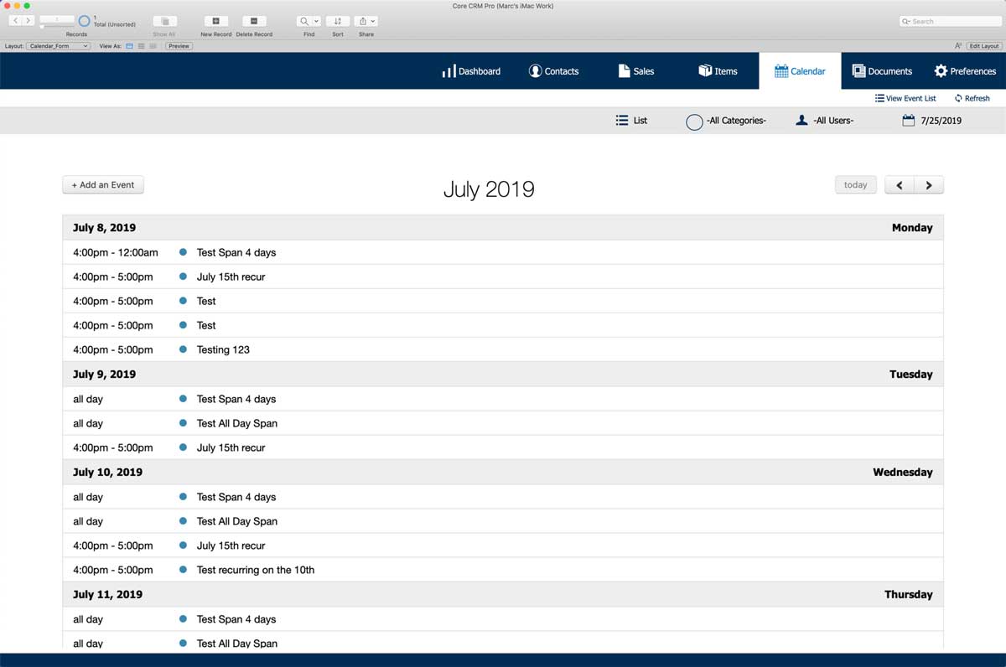The height and width of the screenshot is (667, 1006).
Task: Switch to Form view in View As
Action: click(x=129, y=46)
